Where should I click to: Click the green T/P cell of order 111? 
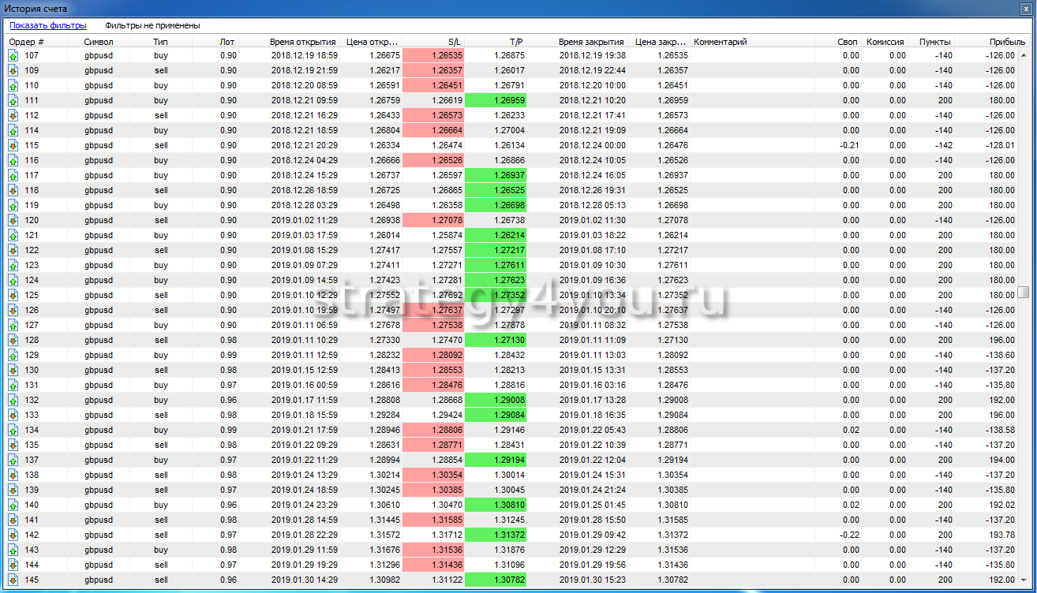pyautogui.click(x=496, y=100)
